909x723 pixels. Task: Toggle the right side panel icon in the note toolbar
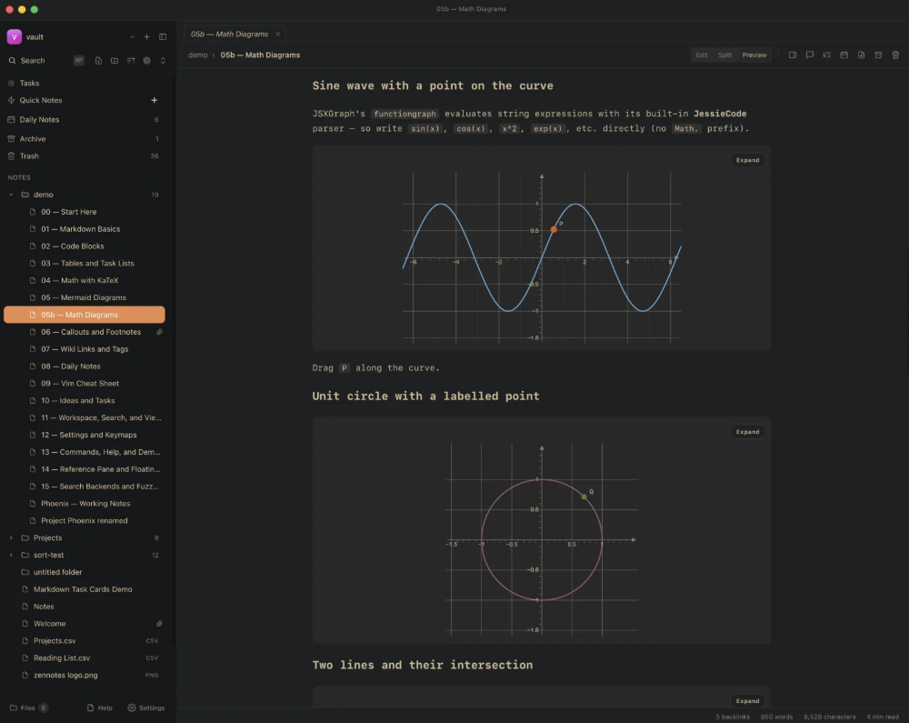coord(793,55)
